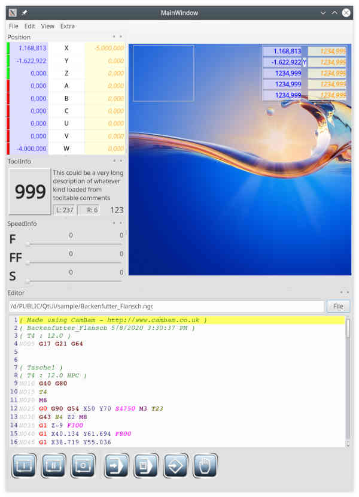The image size is (359, 497).
Task: Click the application icon in title bar
Action: coord(13,13)
